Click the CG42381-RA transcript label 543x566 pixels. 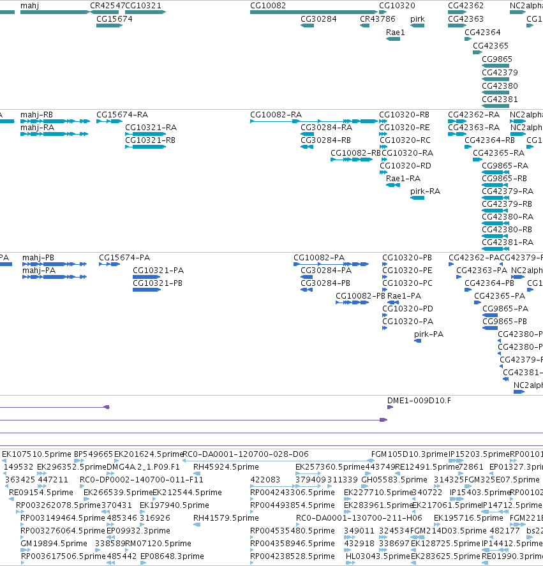pyautogui.click(x=508, y=242)
